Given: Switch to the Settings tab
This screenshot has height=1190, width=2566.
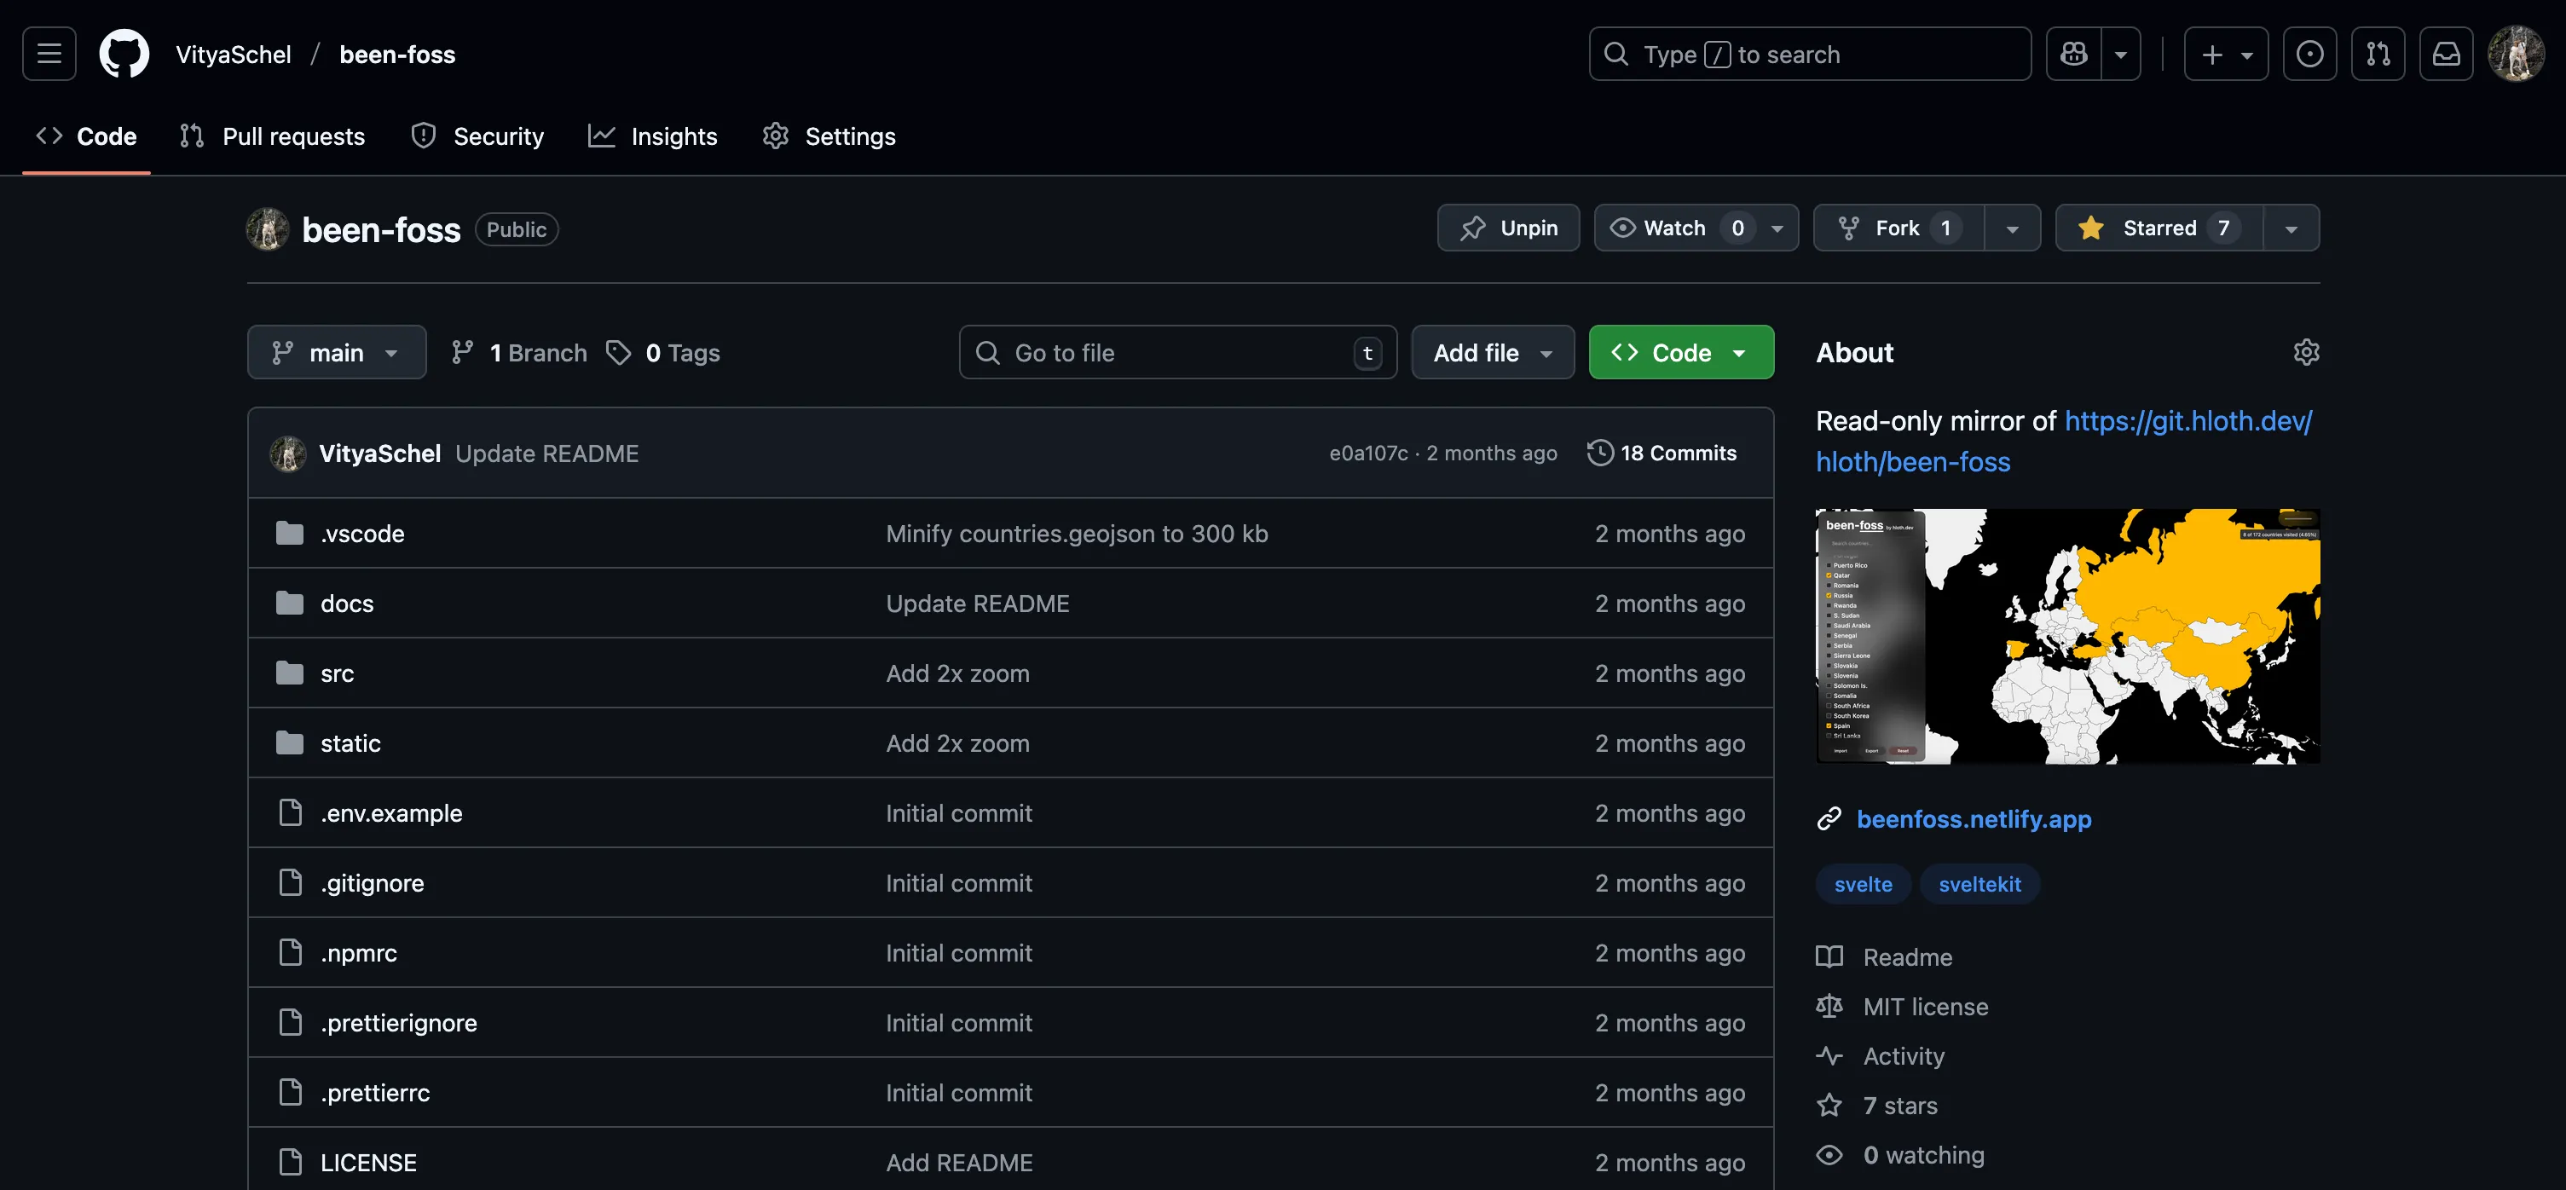Looking at the screenshot, I should coord(829,136).
